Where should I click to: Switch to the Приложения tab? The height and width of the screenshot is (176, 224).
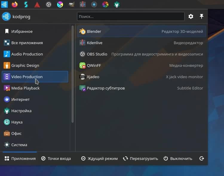click(x=20, y=158)
